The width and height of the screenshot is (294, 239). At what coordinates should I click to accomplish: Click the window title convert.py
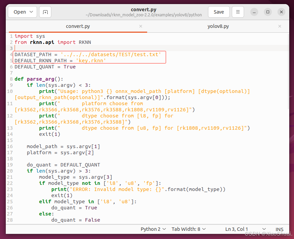(144, 10)
